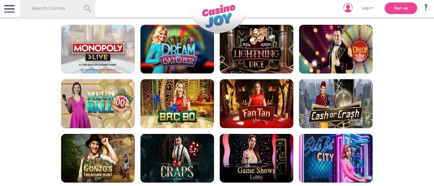Select the Crazy Time game thumbnail
Screen dimensions: 434x186
(x=336, y=49)
